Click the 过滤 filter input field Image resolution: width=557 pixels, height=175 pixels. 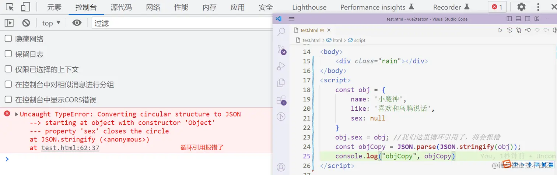pos(182,23)
